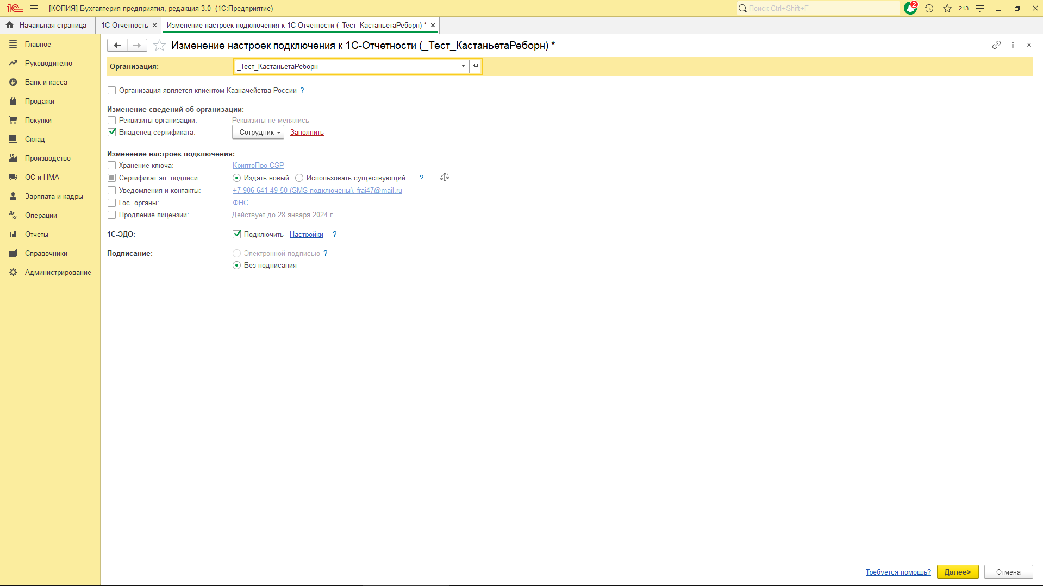Open notifications bell with badge

[x=910, y=8]
